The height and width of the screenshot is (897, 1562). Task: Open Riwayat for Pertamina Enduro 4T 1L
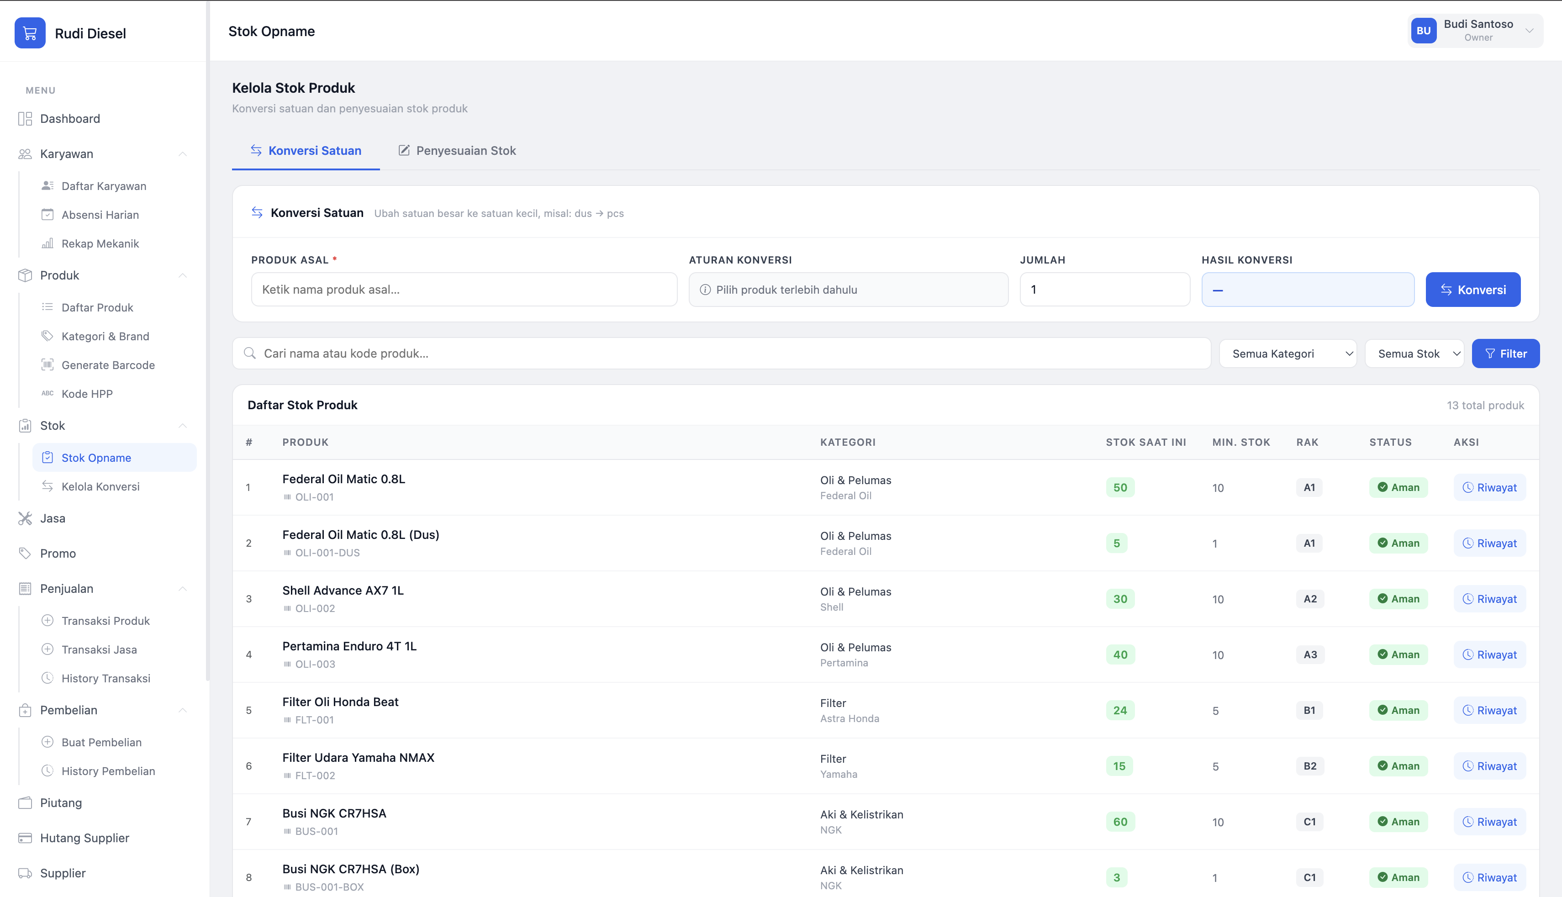point(1489,654)
